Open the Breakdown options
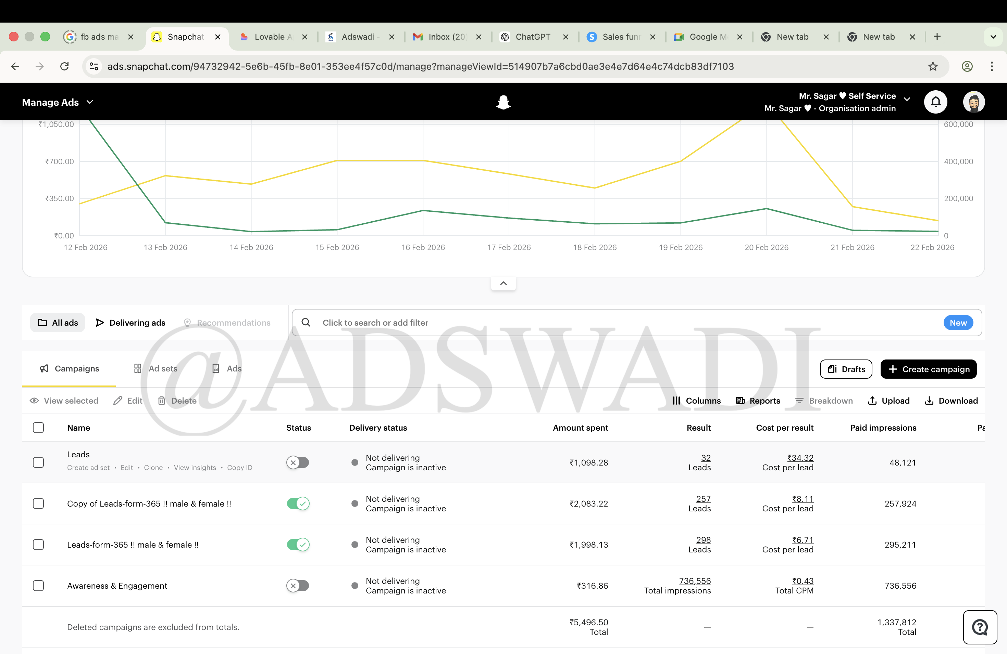 pos(823,401)
